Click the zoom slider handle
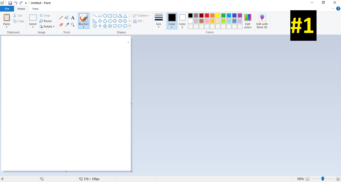 (323, 179)
